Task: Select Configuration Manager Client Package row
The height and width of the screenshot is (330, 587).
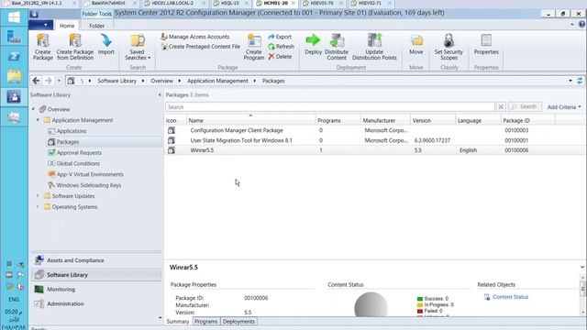Action: point(375,130)
